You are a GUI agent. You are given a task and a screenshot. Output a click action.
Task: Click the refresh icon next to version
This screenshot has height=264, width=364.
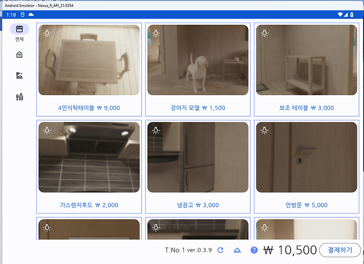point(220,250)
